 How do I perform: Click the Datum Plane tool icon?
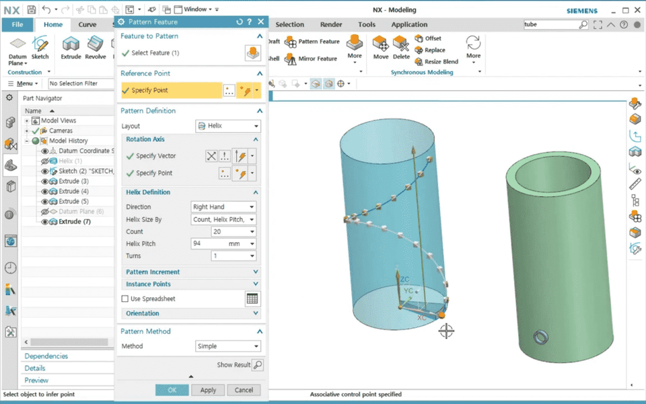point(17,43)
